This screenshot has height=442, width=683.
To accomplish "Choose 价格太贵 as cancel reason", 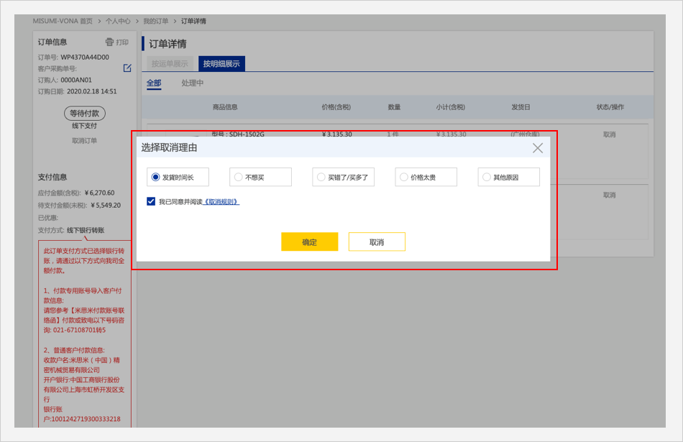I will point(403,178).
